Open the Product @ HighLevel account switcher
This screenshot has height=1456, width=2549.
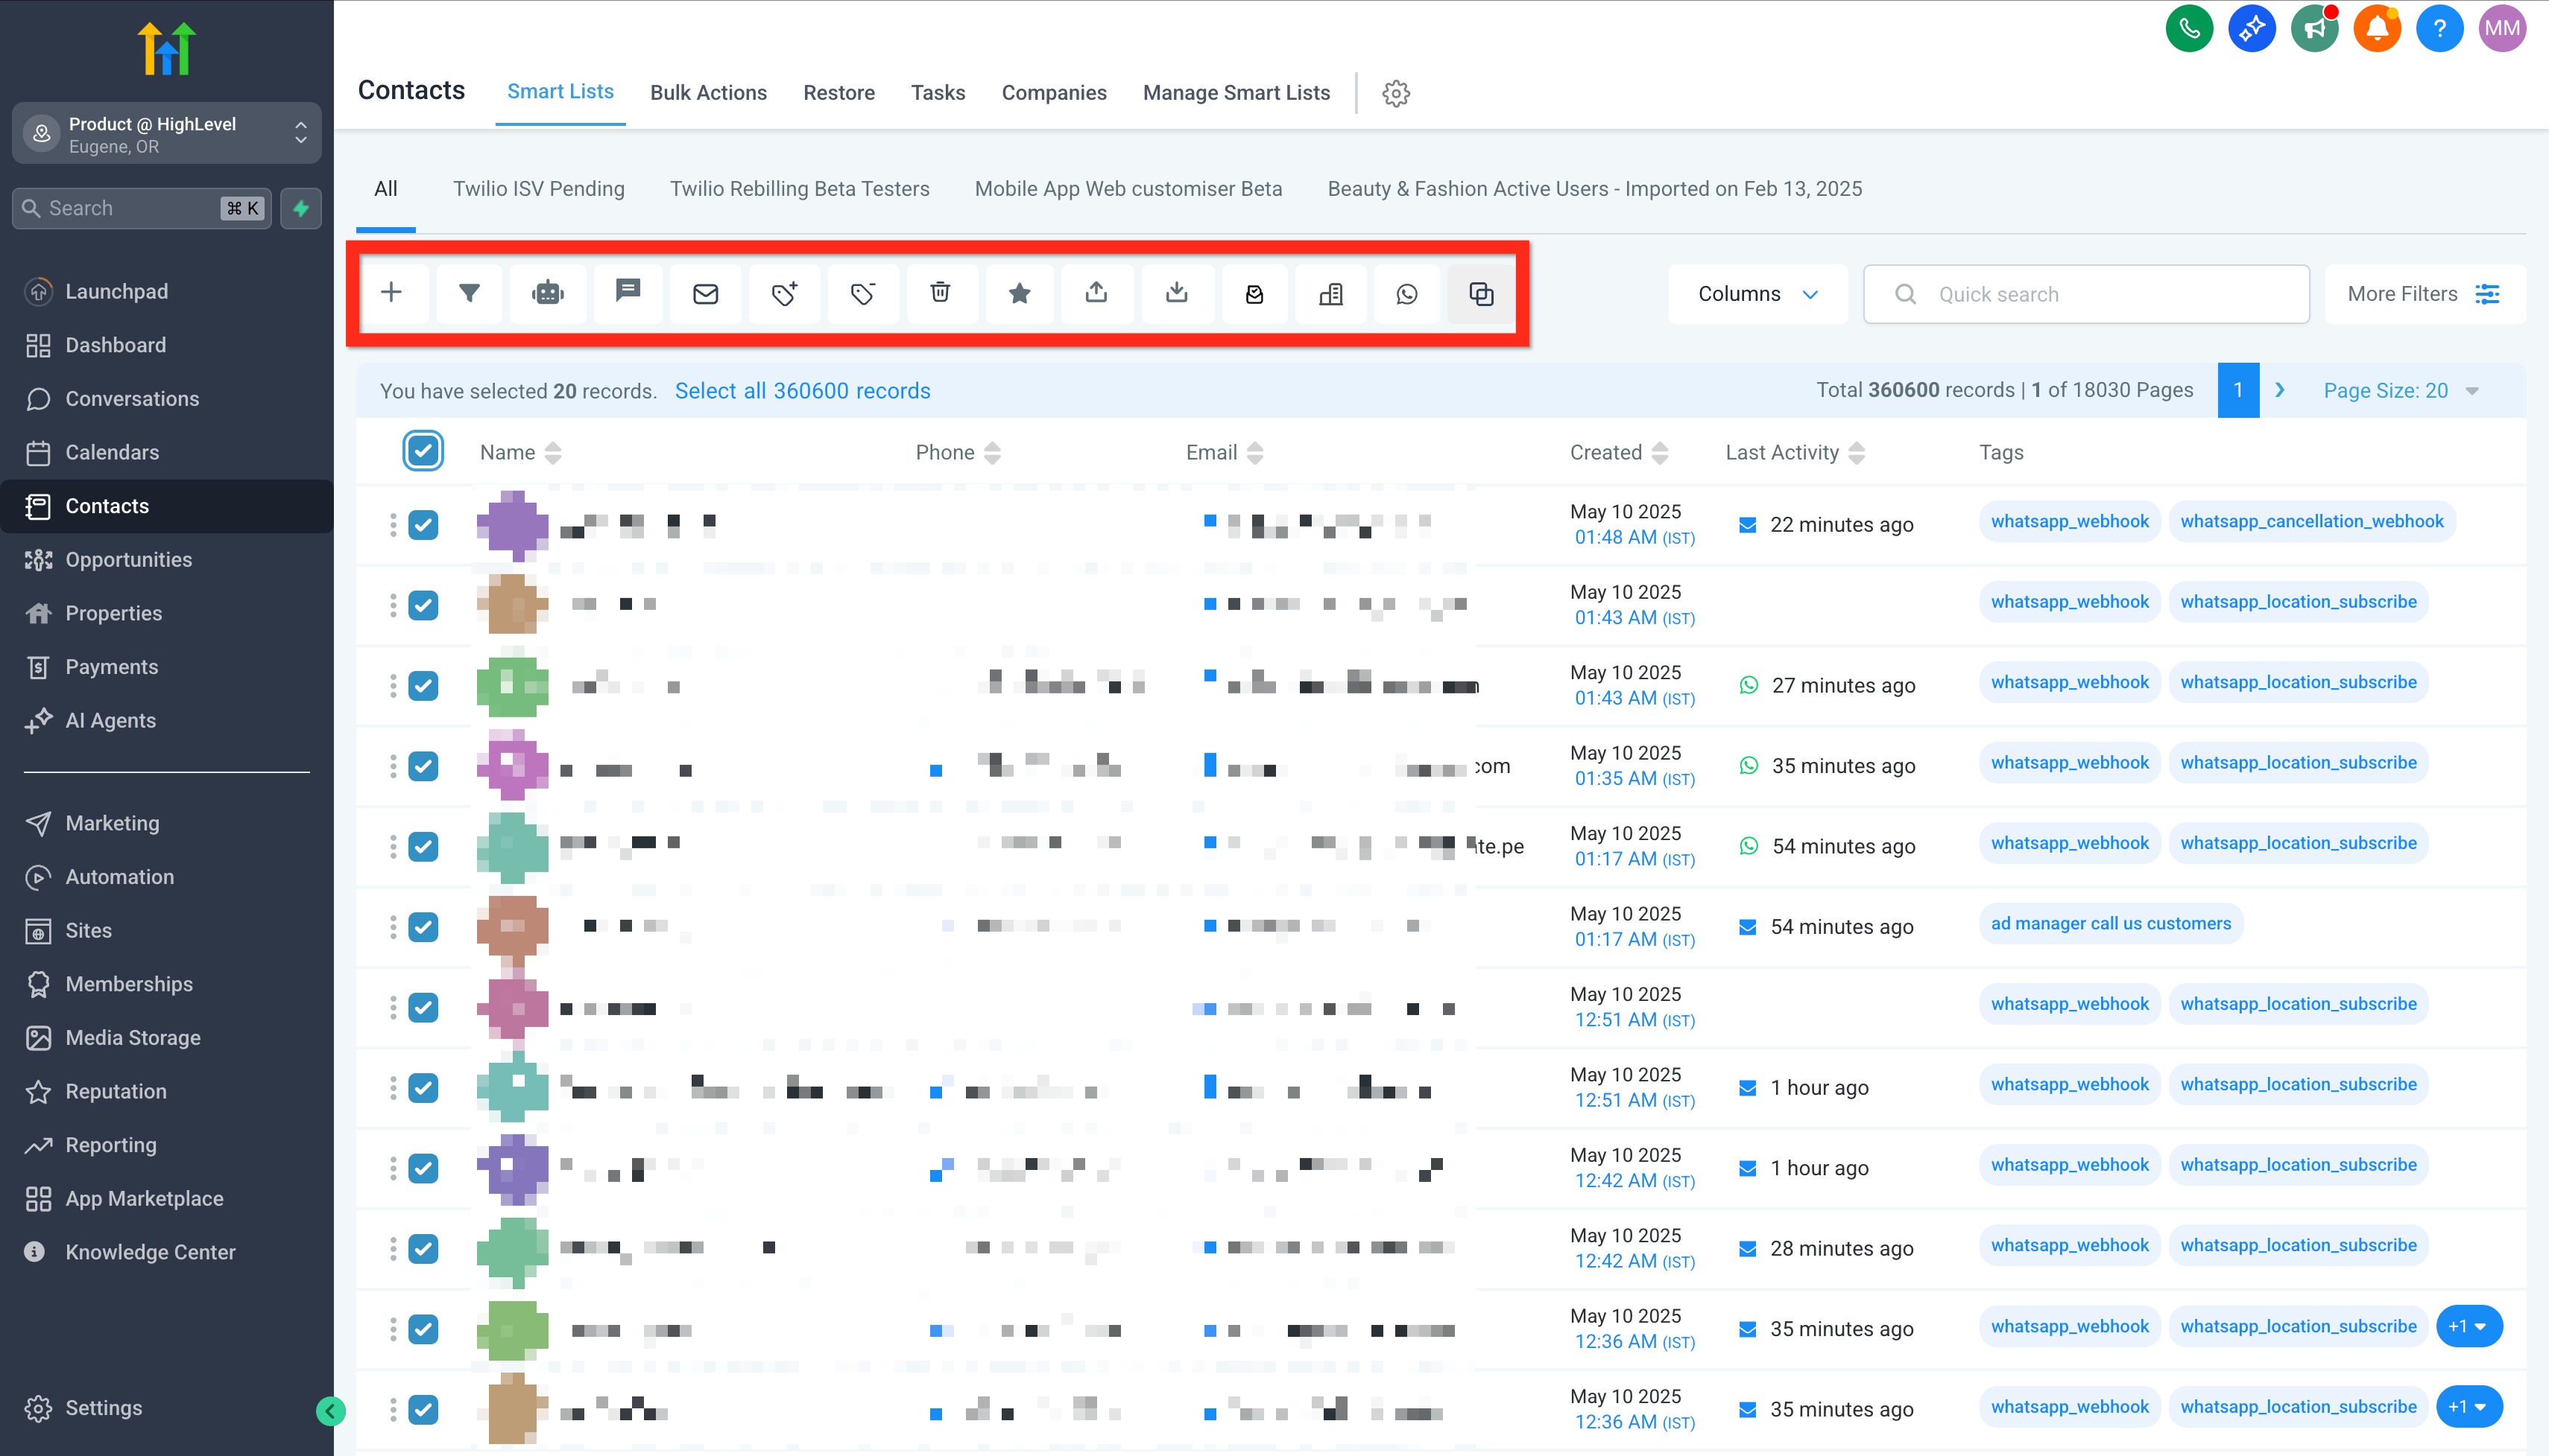pos(166,133)
